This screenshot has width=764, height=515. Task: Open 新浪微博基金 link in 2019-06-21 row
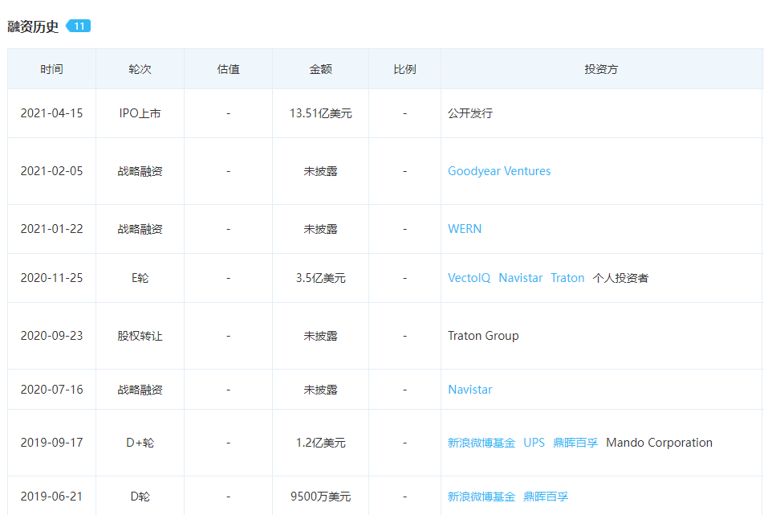pos(482,497)
